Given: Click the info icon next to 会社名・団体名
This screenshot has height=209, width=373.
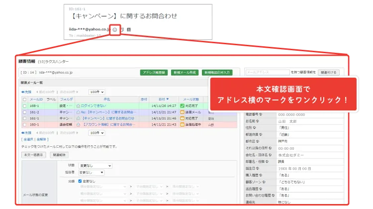Looking at the screenshot, I should [x=270, y=155].
